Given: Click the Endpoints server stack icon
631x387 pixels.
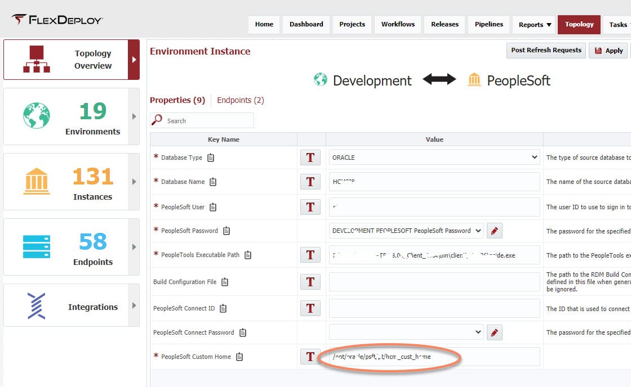Looking at the screenshot, I should (x=36, y=246).
